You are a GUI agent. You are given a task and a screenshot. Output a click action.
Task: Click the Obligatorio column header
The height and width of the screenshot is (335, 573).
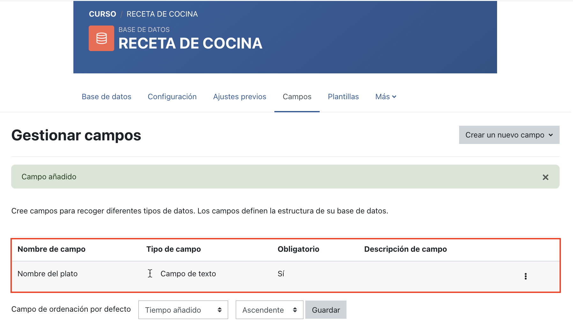298,249
